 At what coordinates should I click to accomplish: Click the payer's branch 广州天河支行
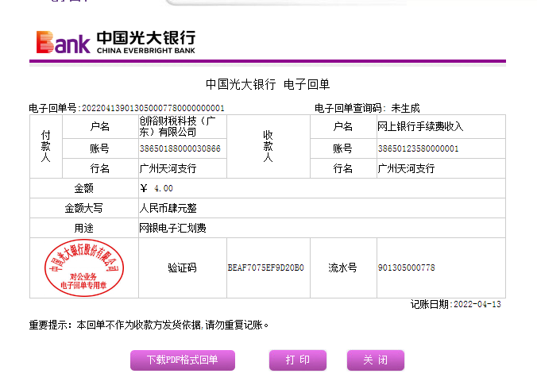point(168,168)
